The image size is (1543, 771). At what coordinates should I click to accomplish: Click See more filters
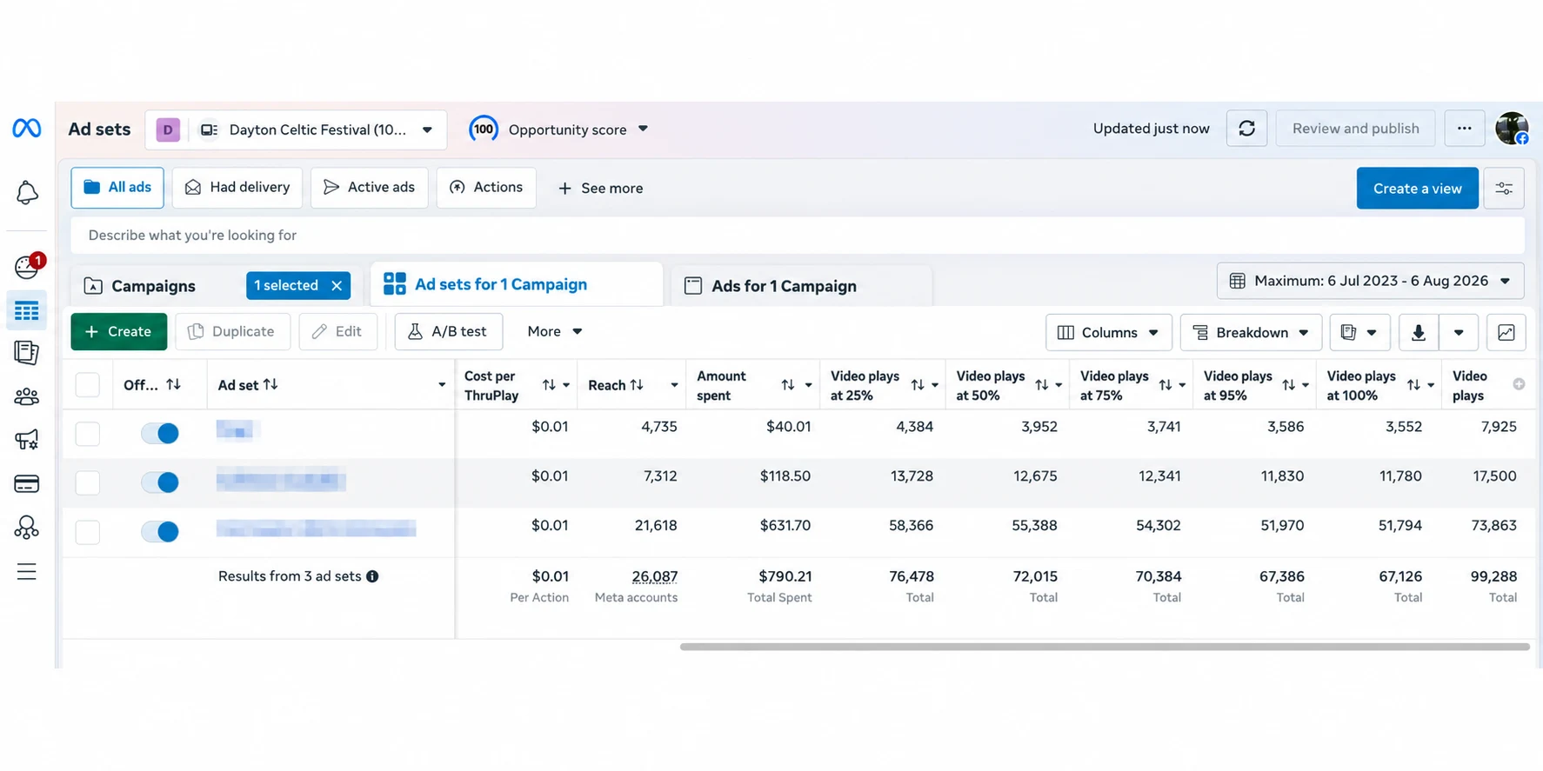[x=600, y=189]
